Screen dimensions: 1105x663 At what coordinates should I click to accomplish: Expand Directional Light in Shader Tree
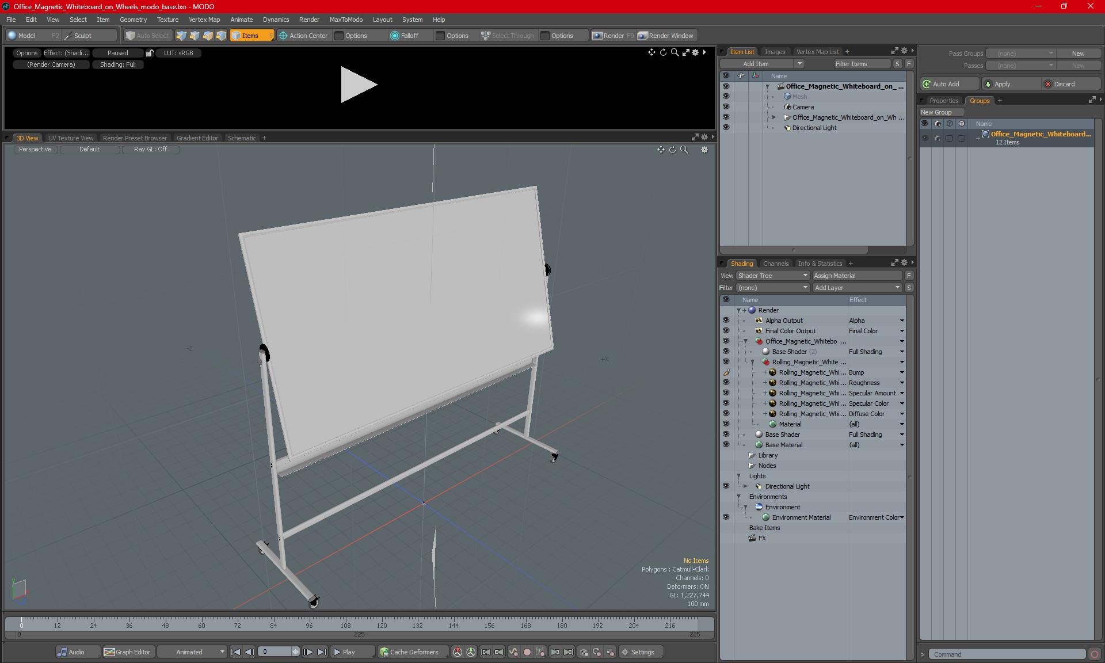(745, 486)
